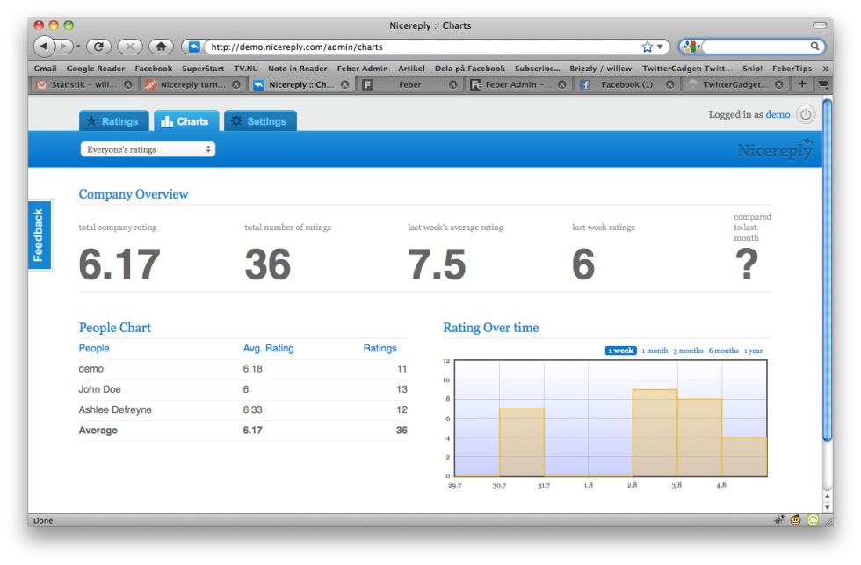Expand the bookmarks overflow chevron
Image resolution: width=861 pixels, height=565 pixels.
point(825,69)
